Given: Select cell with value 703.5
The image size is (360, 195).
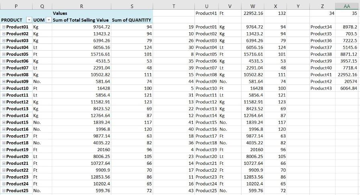Looking at the screenshot, I should click(347, 34).
